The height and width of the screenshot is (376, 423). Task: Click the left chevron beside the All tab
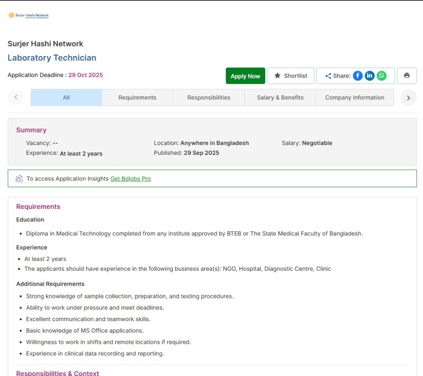tap(16, 97)
